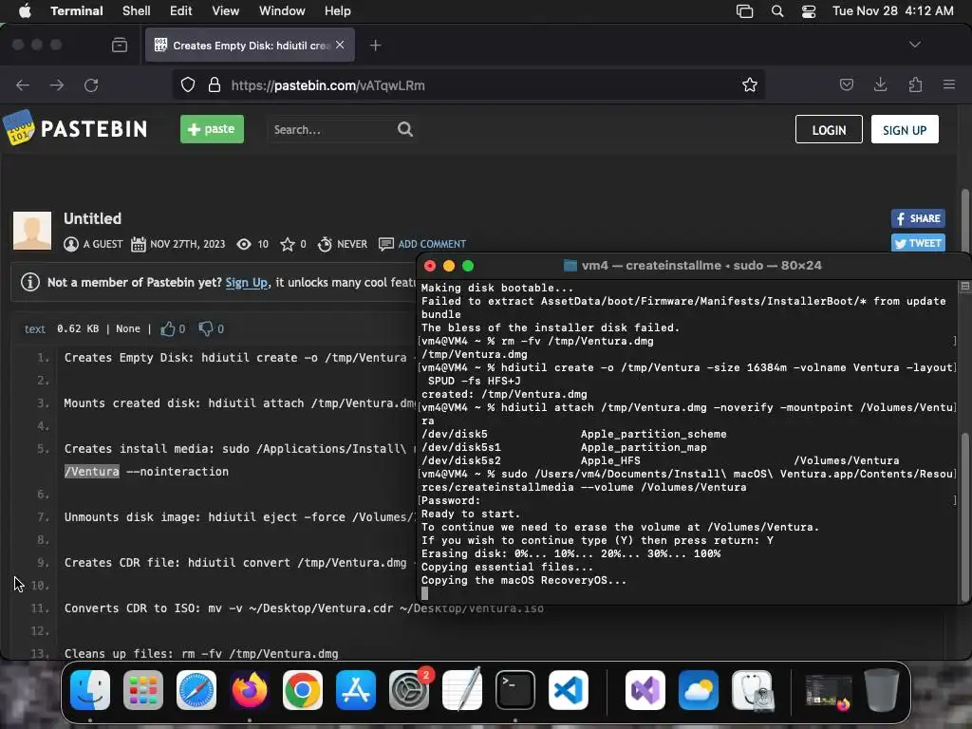Launch Visual Studio from the dock
Screen dimensions: 972x729
pos(645,690)
